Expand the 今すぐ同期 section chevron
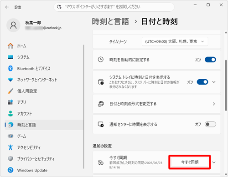This screenshot has height=177, width=228. coord(214,162)
